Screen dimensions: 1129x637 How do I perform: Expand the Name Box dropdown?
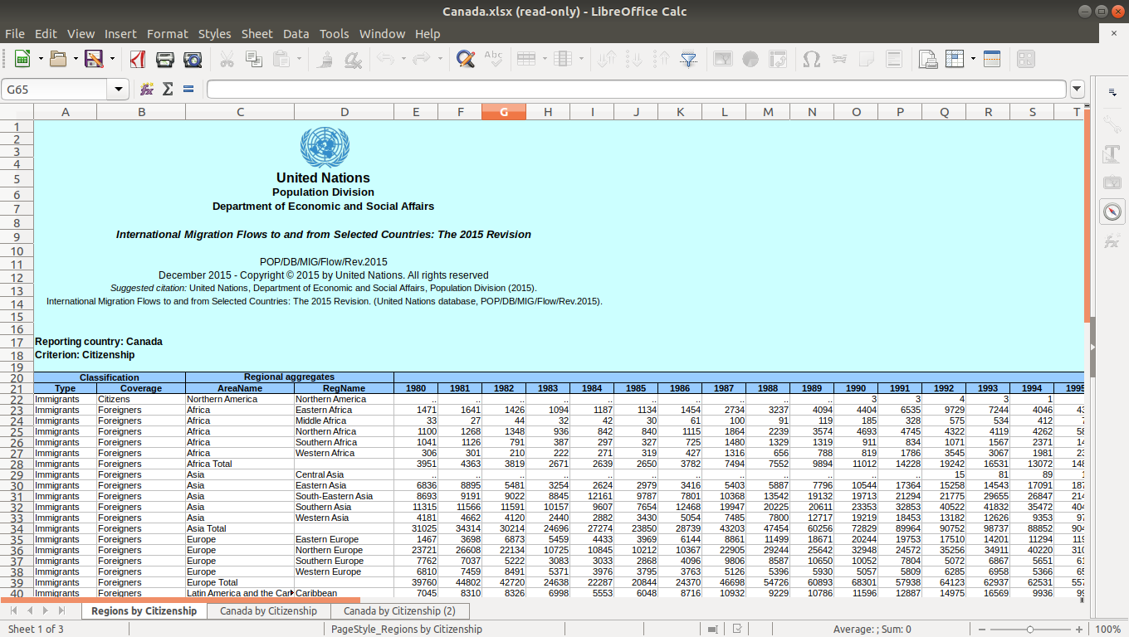tap(118, 89)
